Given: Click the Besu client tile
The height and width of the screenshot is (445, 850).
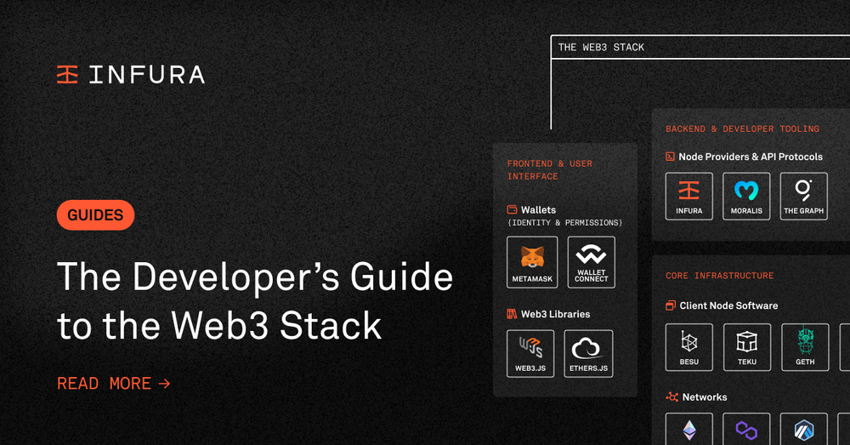Looking at the screenshot, I should coord(688,347).
